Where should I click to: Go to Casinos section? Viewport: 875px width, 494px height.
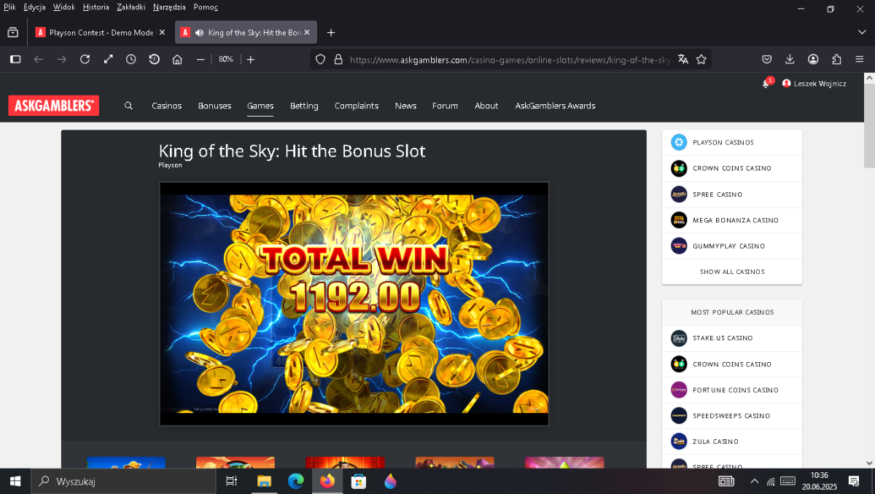tap(166, 106)
